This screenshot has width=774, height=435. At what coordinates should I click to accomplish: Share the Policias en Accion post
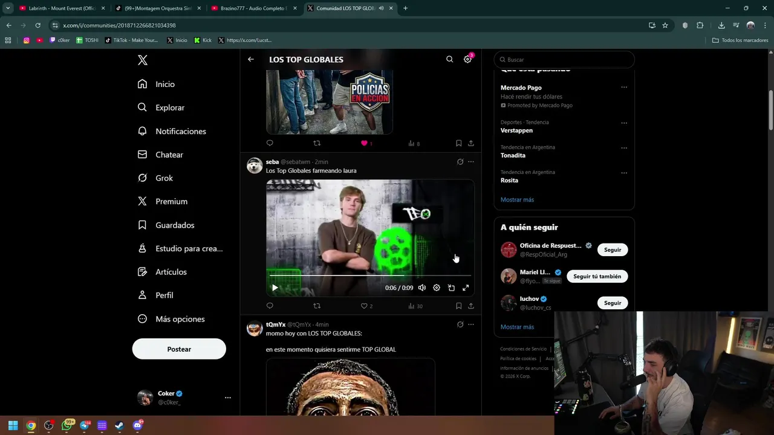pos(471,143)
